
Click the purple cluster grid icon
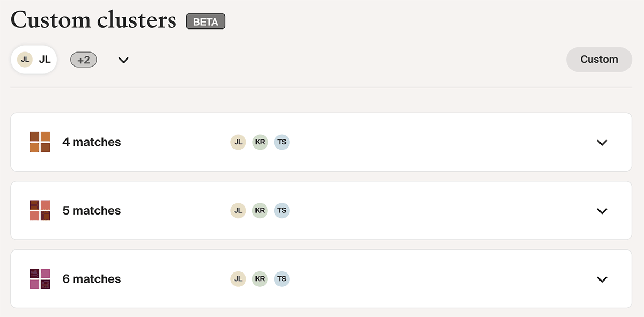(x=40, y=279)
